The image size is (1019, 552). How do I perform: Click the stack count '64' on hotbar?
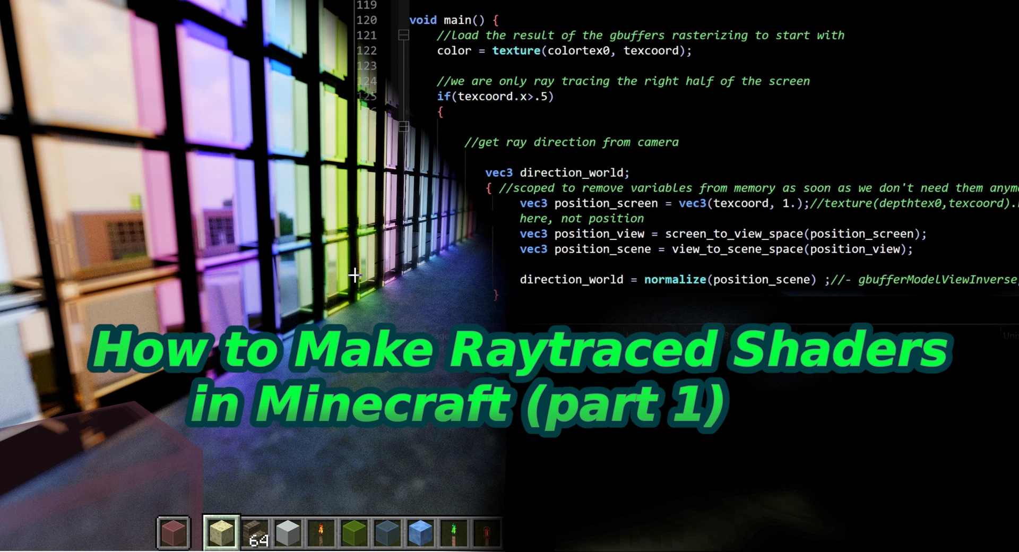tap(258, 541)
